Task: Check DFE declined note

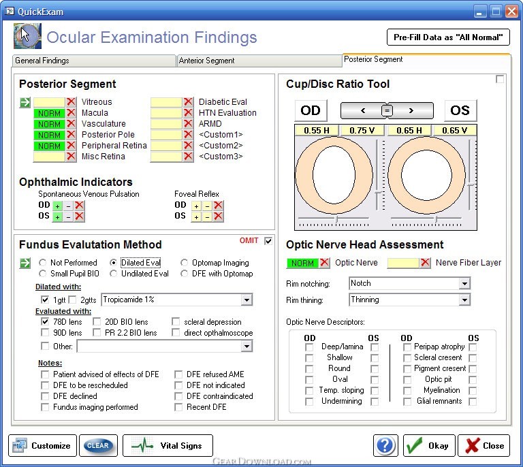Action: (45, 396)
